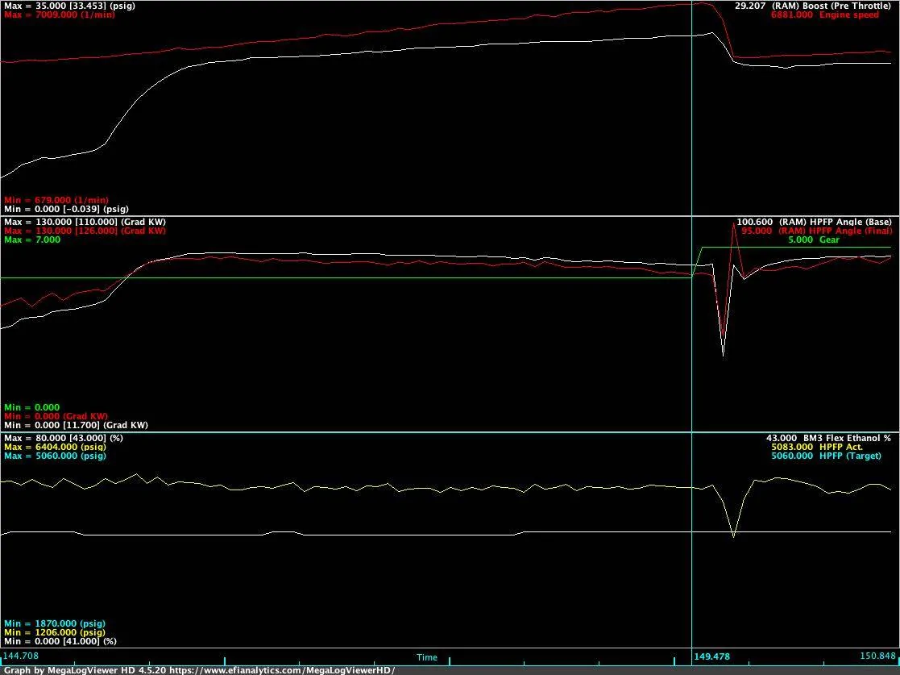Click red Max = 130.000 [126.000] (Grad KW)
This screenshot has height=675, width=900.
[85, 231]
